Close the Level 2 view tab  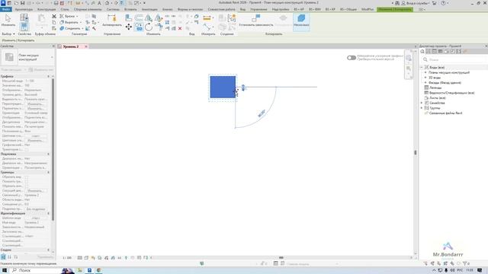click(x=86, y=46)
